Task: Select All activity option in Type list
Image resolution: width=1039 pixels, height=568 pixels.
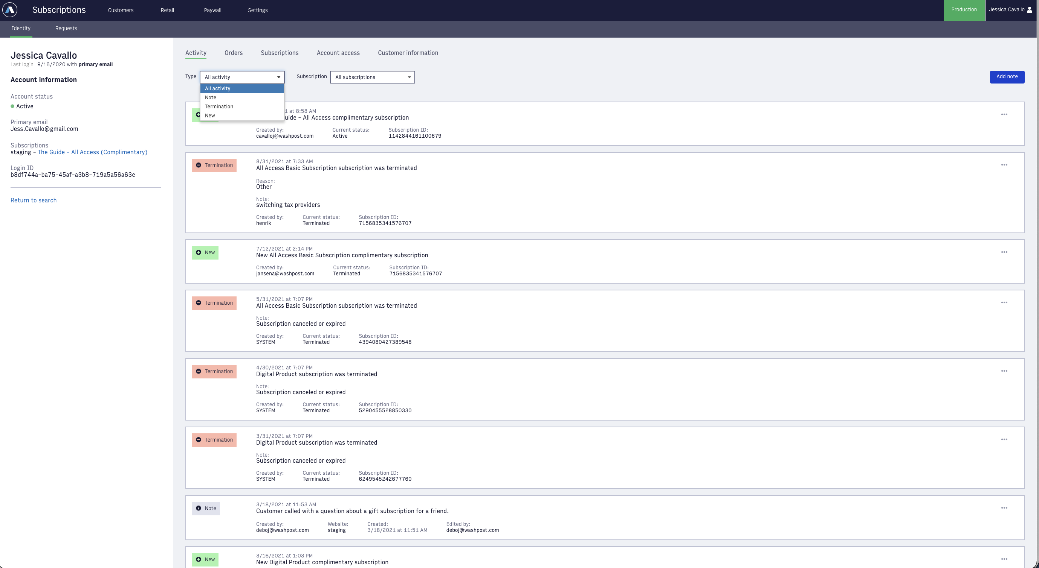Action: point(242,89)
